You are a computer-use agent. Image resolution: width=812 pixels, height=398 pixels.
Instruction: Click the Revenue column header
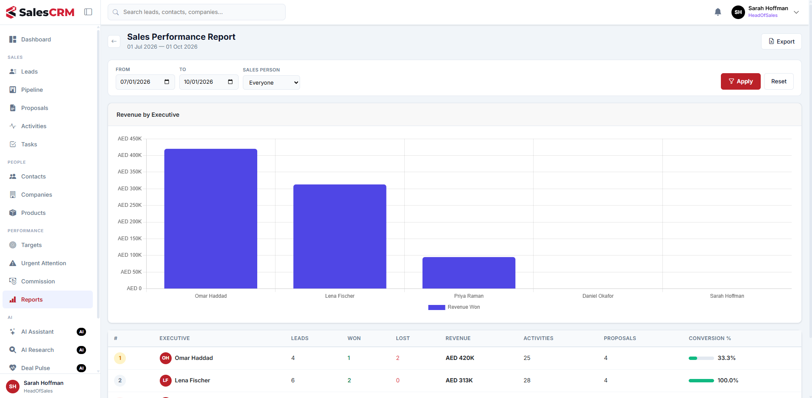click(458, 338)
